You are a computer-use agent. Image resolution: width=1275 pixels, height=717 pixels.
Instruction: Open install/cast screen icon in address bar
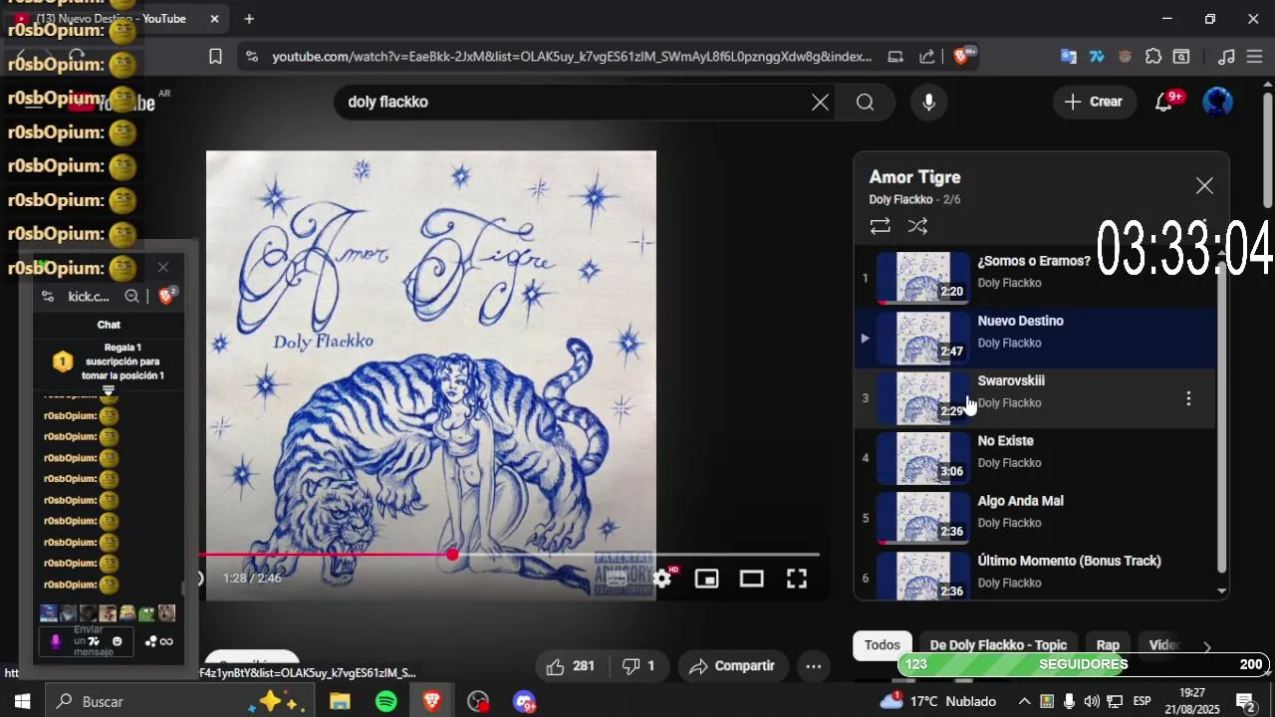[895, 57]
